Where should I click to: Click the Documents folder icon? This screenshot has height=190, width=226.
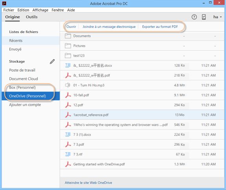pyautogui.click(x=68, y=36)
